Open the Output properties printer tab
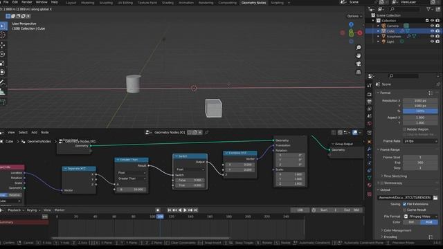The height and width of the screenshot is (249, 443). click(x=369, y=102)
